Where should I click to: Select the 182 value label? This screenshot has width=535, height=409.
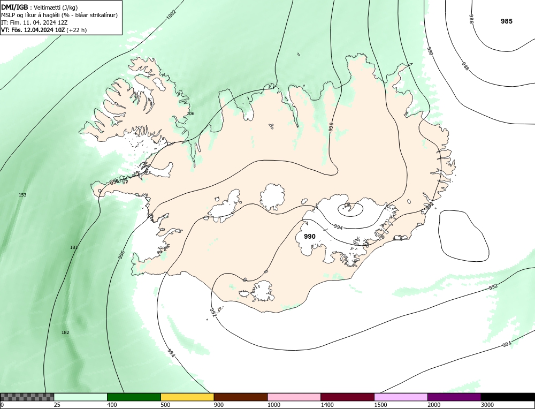pos(65,332)
